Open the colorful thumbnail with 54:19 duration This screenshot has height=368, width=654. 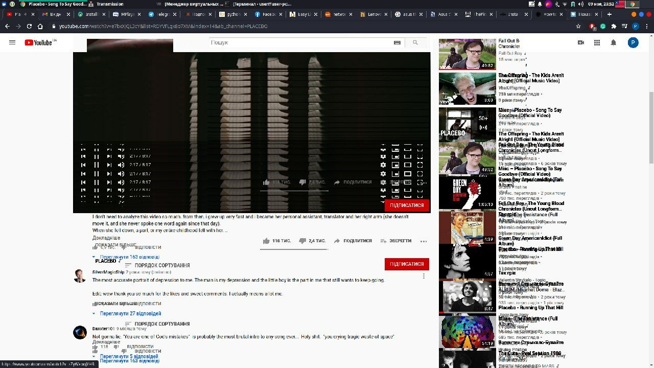point(467,331)
